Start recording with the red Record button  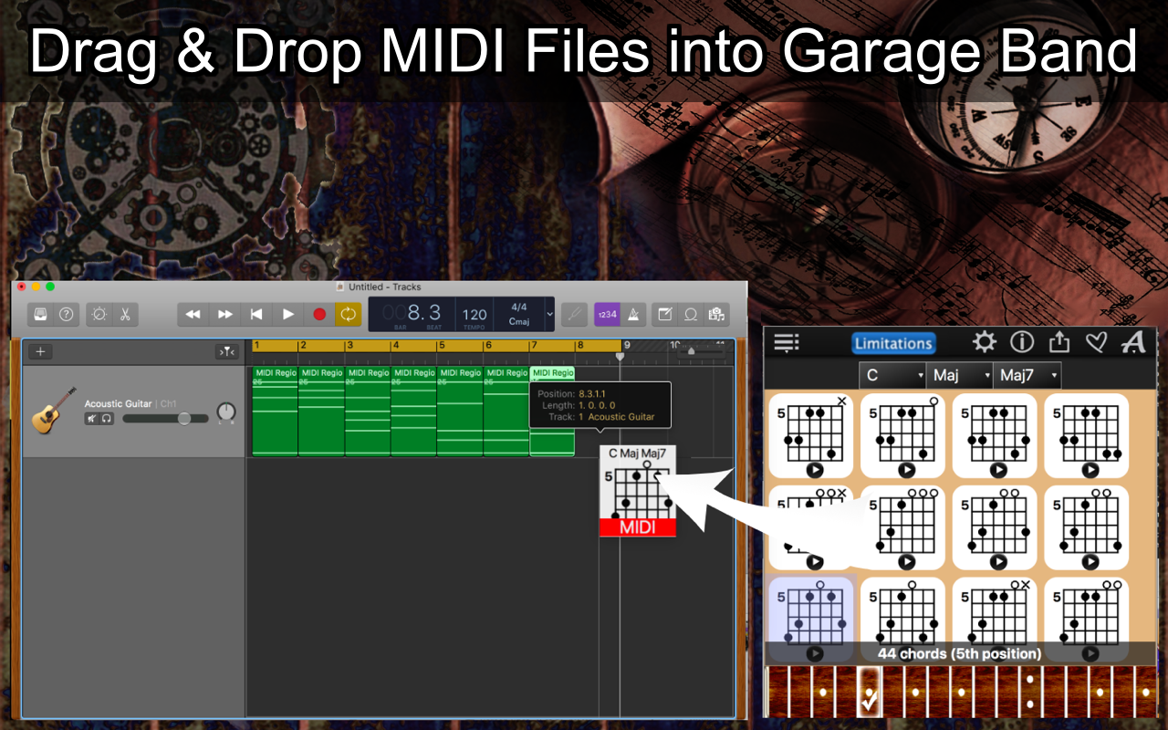319,314
